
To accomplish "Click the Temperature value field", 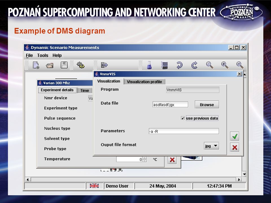I will click(130, 159).
